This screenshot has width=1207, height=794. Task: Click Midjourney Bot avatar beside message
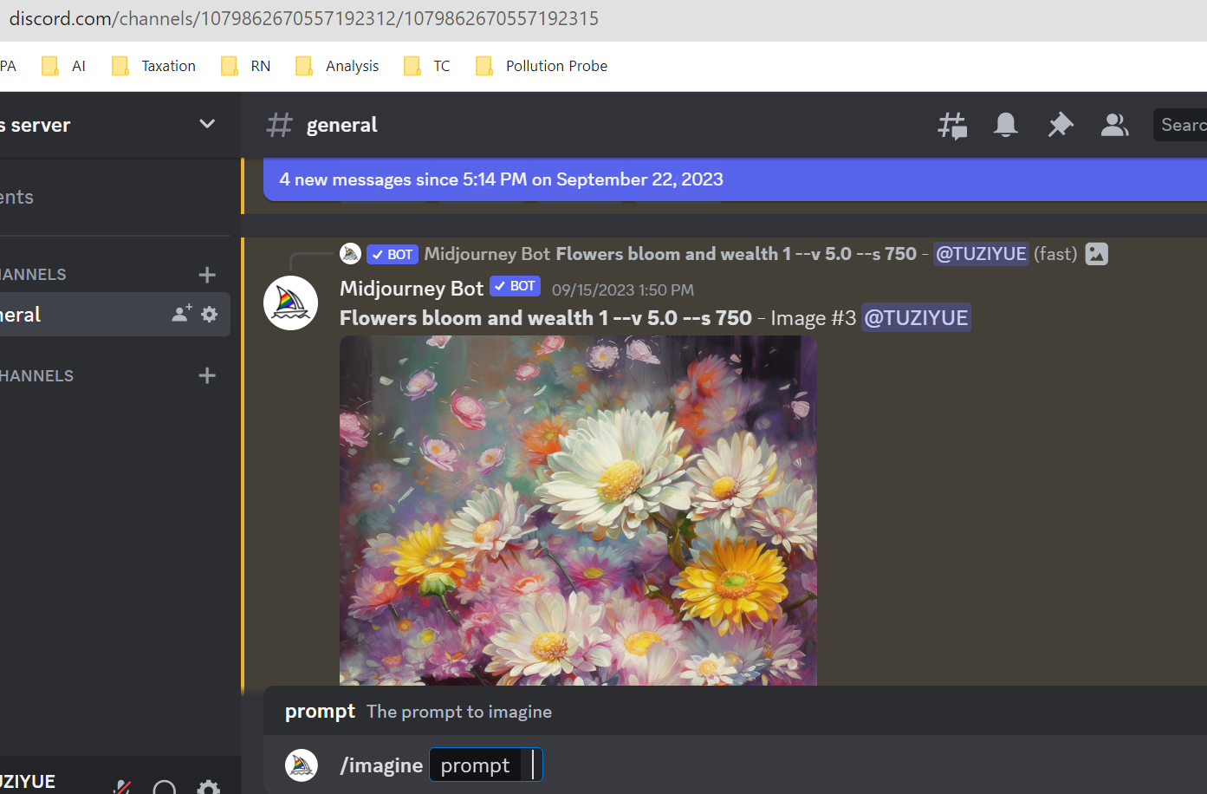[x=290, y=303]
